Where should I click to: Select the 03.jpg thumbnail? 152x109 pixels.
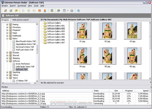pos(132,31)
